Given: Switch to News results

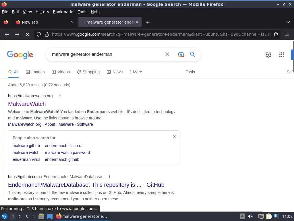Looking at the screenshot, I should point(115,72).
